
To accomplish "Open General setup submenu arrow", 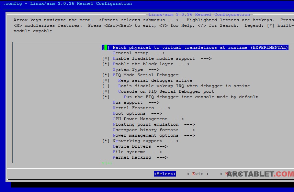I will [x=159, y=53].
